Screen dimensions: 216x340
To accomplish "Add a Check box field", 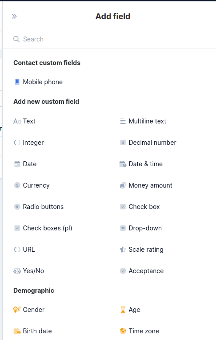I will (140, 207).
